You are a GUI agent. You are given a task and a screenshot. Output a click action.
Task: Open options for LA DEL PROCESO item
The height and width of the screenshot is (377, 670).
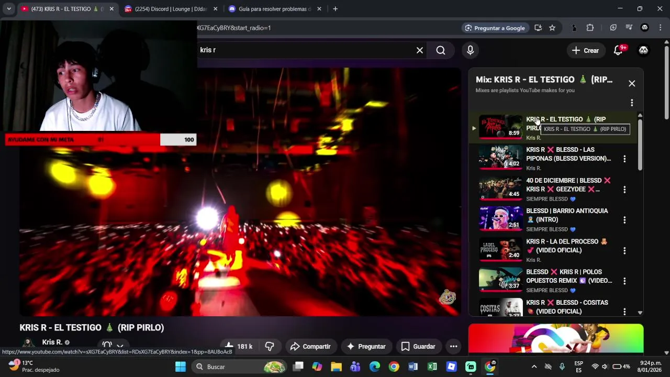(x=624, y=251)
